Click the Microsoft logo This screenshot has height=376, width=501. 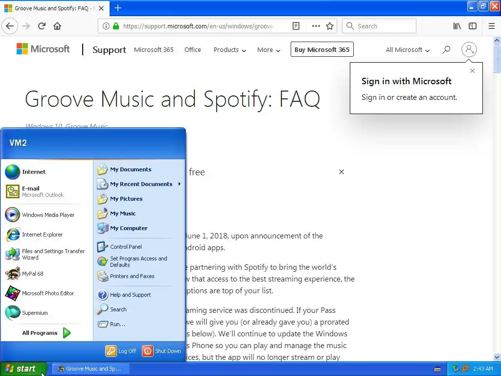tap(43, 49)
